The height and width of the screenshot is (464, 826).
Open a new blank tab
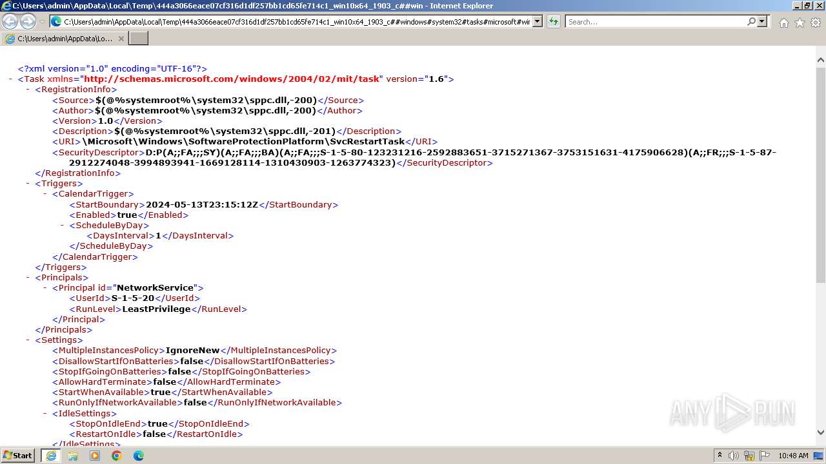139,39
